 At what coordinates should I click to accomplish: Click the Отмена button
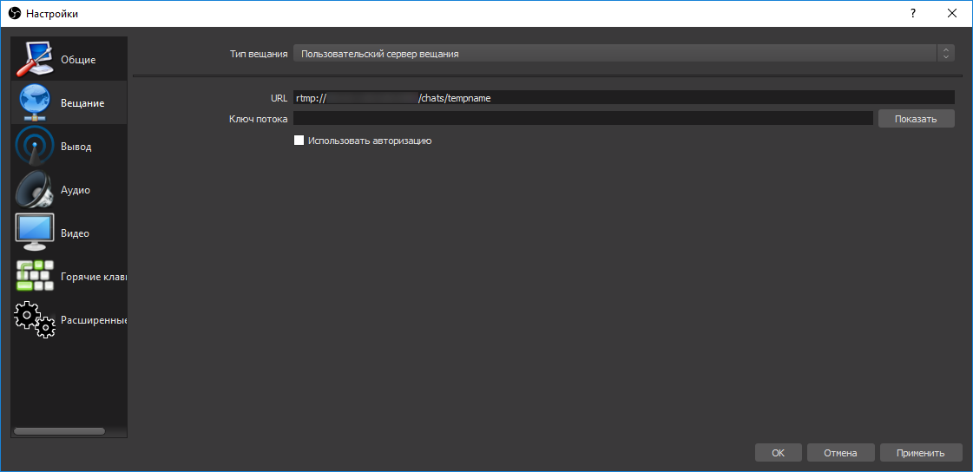point(840,453)
